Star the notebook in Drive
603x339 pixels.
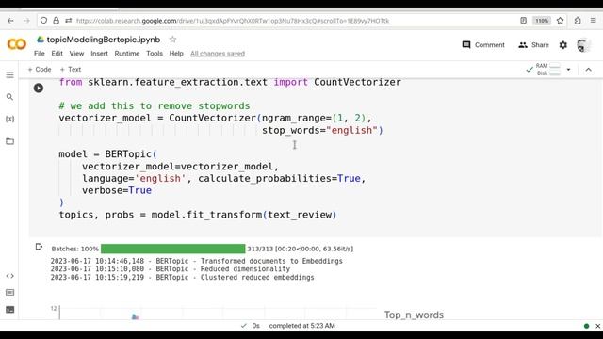pos(172,40)
